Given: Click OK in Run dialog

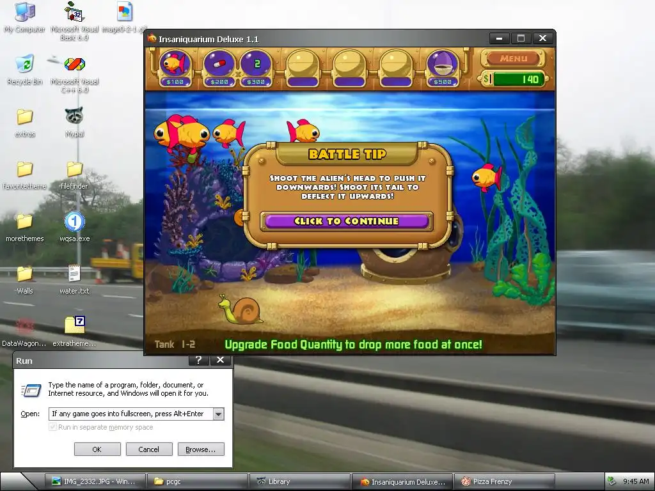Looking at the screenshot, I should click(97, 449).
